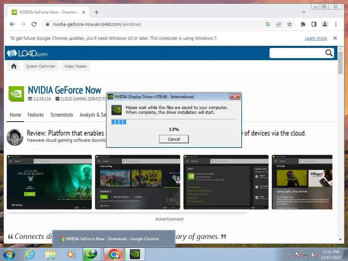
Task: Open the Fortnite Apex screenshot thumbnail
Action: coord(138,182)
